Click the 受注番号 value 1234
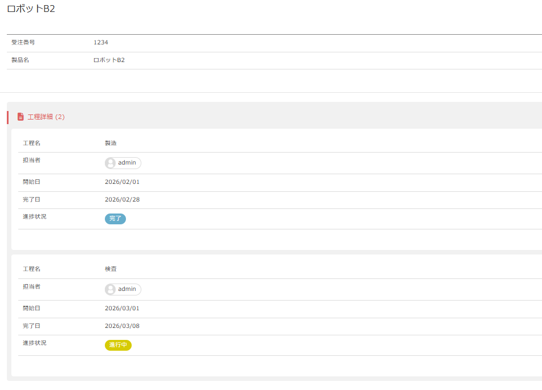 pos(101,43)
